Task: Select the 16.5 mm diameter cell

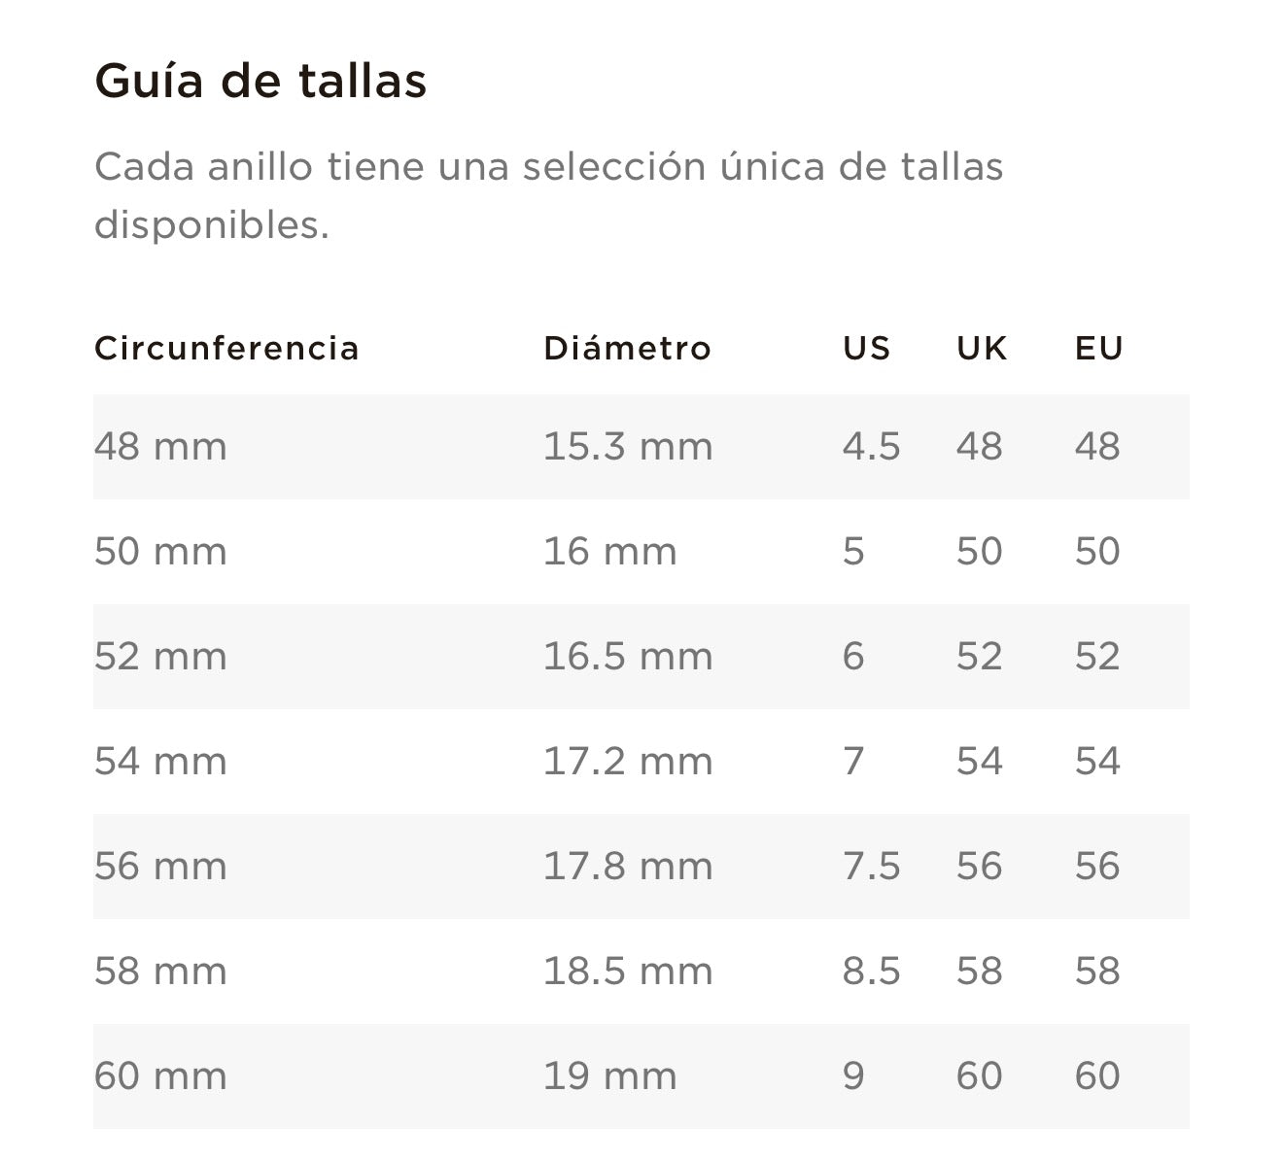Action: point(628,657)
